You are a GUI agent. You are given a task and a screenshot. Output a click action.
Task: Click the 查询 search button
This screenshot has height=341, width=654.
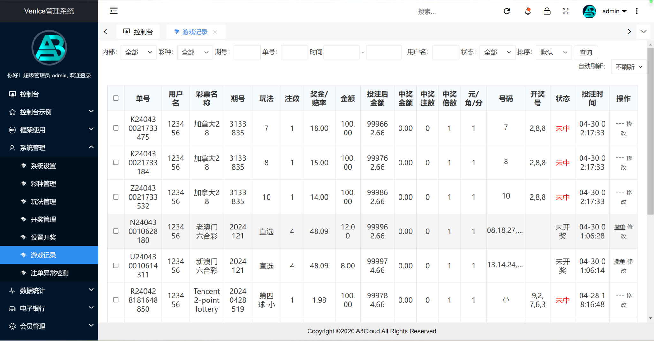coord(586,52)
